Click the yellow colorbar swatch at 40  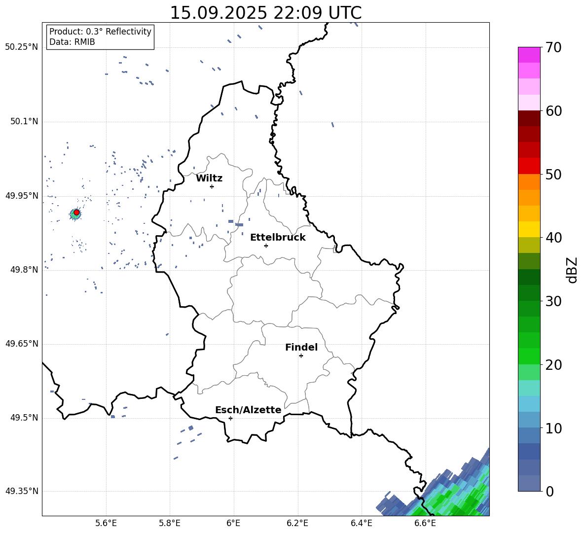coord(529,230)
